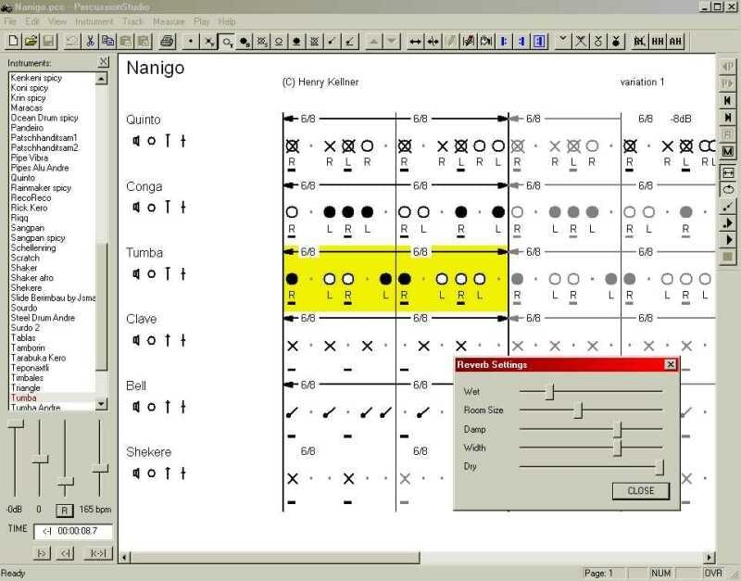Screen dimensions: 741x581
Task: Toggle the R record button near the bpm display
Action: click(63, 509)
